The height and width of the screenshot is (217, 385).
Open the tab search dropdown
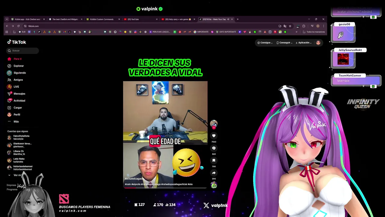7,19
